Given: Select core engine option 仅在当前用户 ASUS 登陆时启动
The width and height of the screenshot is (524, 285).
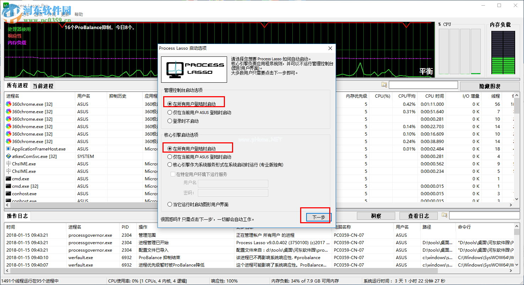Looking at the screenshot, I should click(x=199, y=157).
